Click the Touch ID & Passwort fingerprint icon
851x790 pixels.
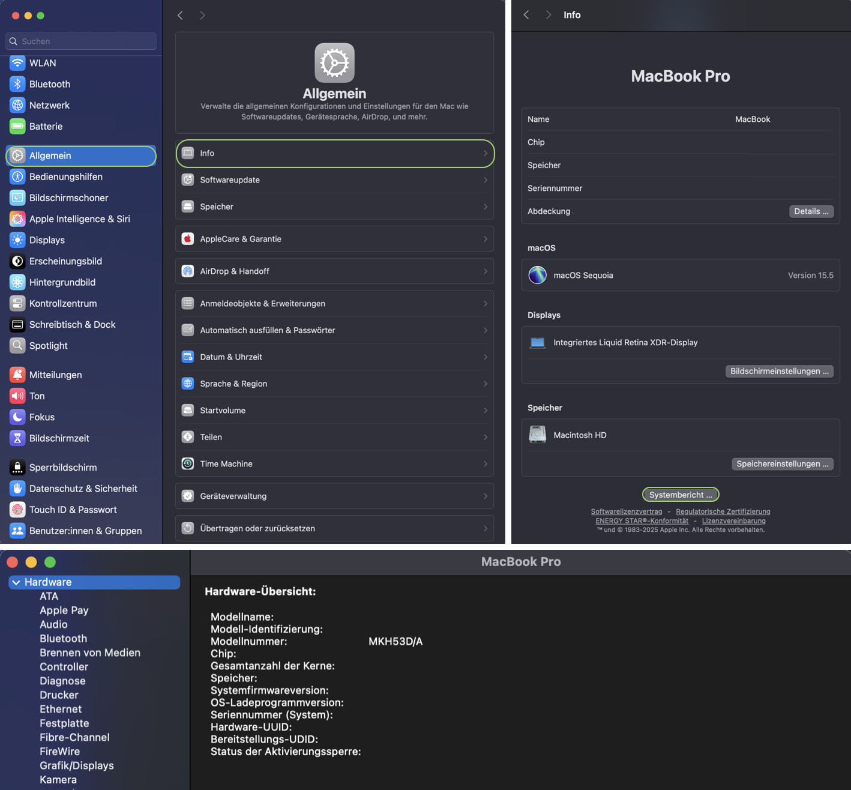pos(17,510)
